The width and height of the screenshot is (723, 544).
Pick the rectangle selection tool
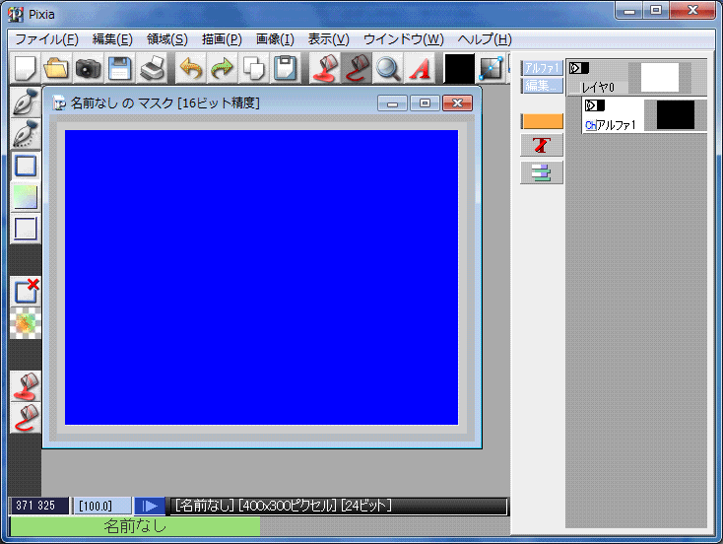tap(26, 166)
